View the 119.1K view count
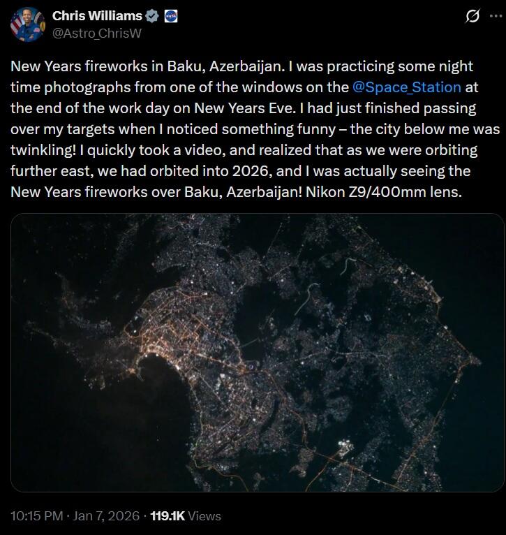This screenshot has width=506, height=535. pos(168,516)
